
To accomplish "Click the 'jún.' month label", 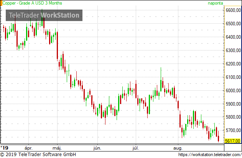I will tap(97, 148).
